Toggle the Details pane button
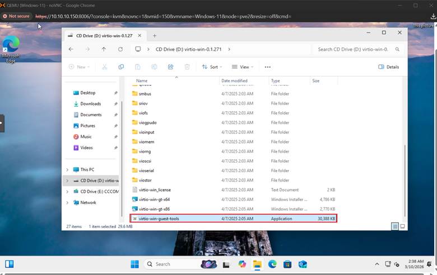The height and width of the screenshot is (275, 437). [x=389, y=67]
